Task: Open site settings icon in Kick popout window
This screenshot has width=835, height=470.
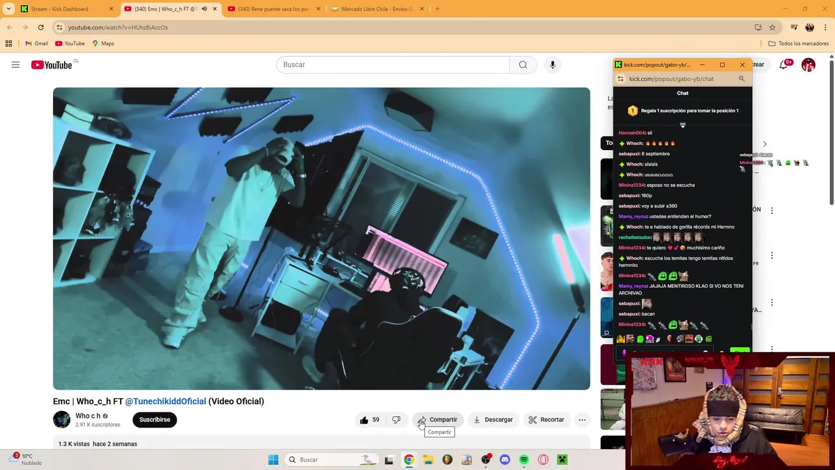Action: [620, 79]
